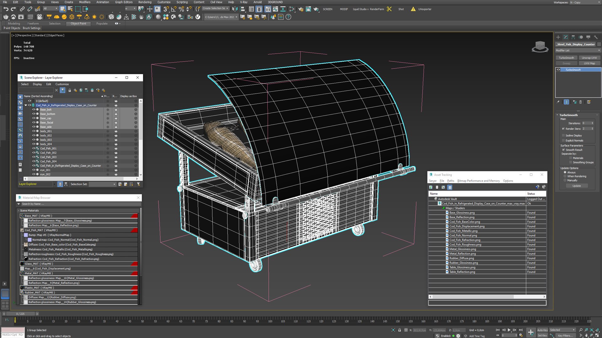The width and height of the screenshot is (602, 338).
Task: Click the Play Animation button
Action: [509, 330]
